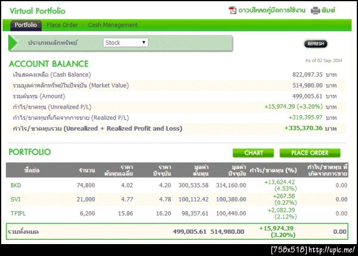Open the Stock security type dropdown
Viewport: 358px width, 256px height.
point(125,42)
